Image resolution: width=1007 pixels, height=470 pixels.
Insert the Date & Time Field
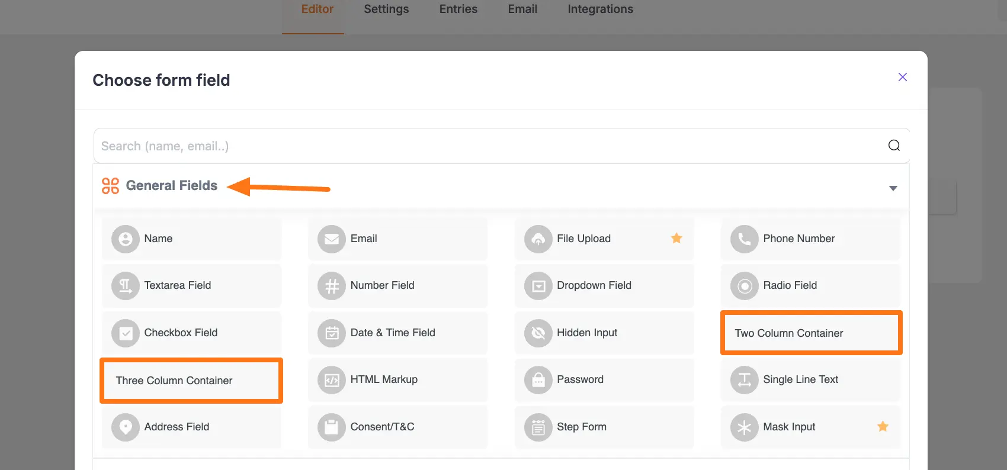pos(392,333)
